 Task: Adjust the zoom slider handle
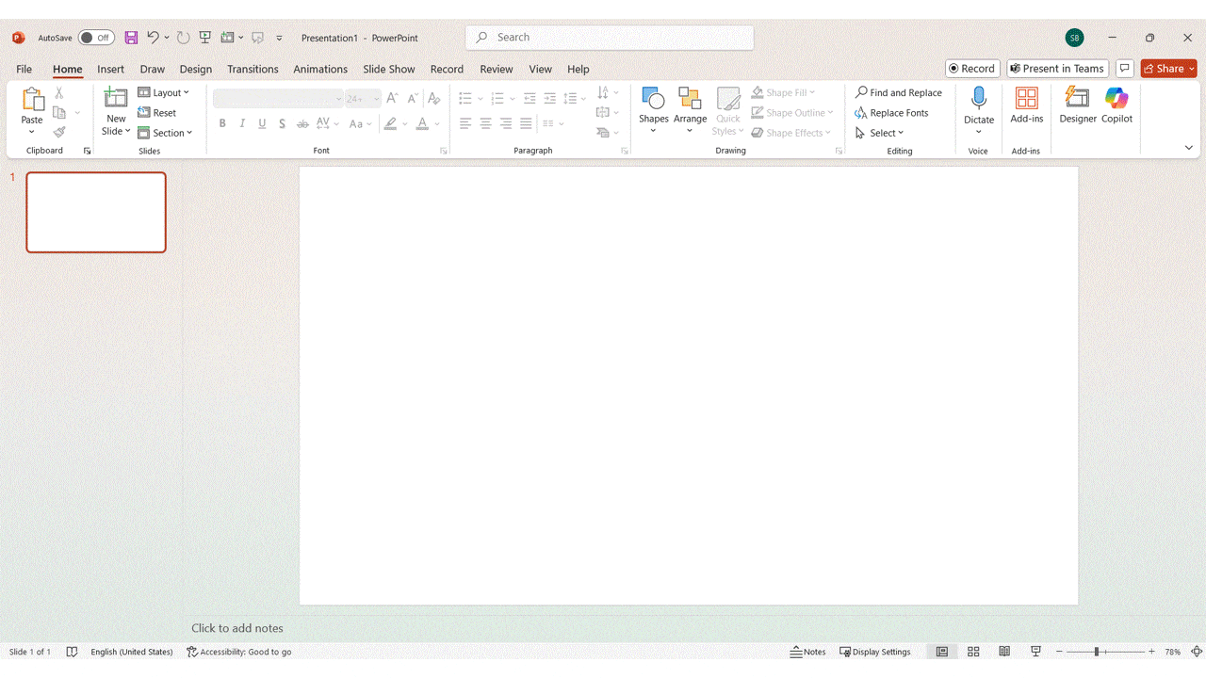1097,652
